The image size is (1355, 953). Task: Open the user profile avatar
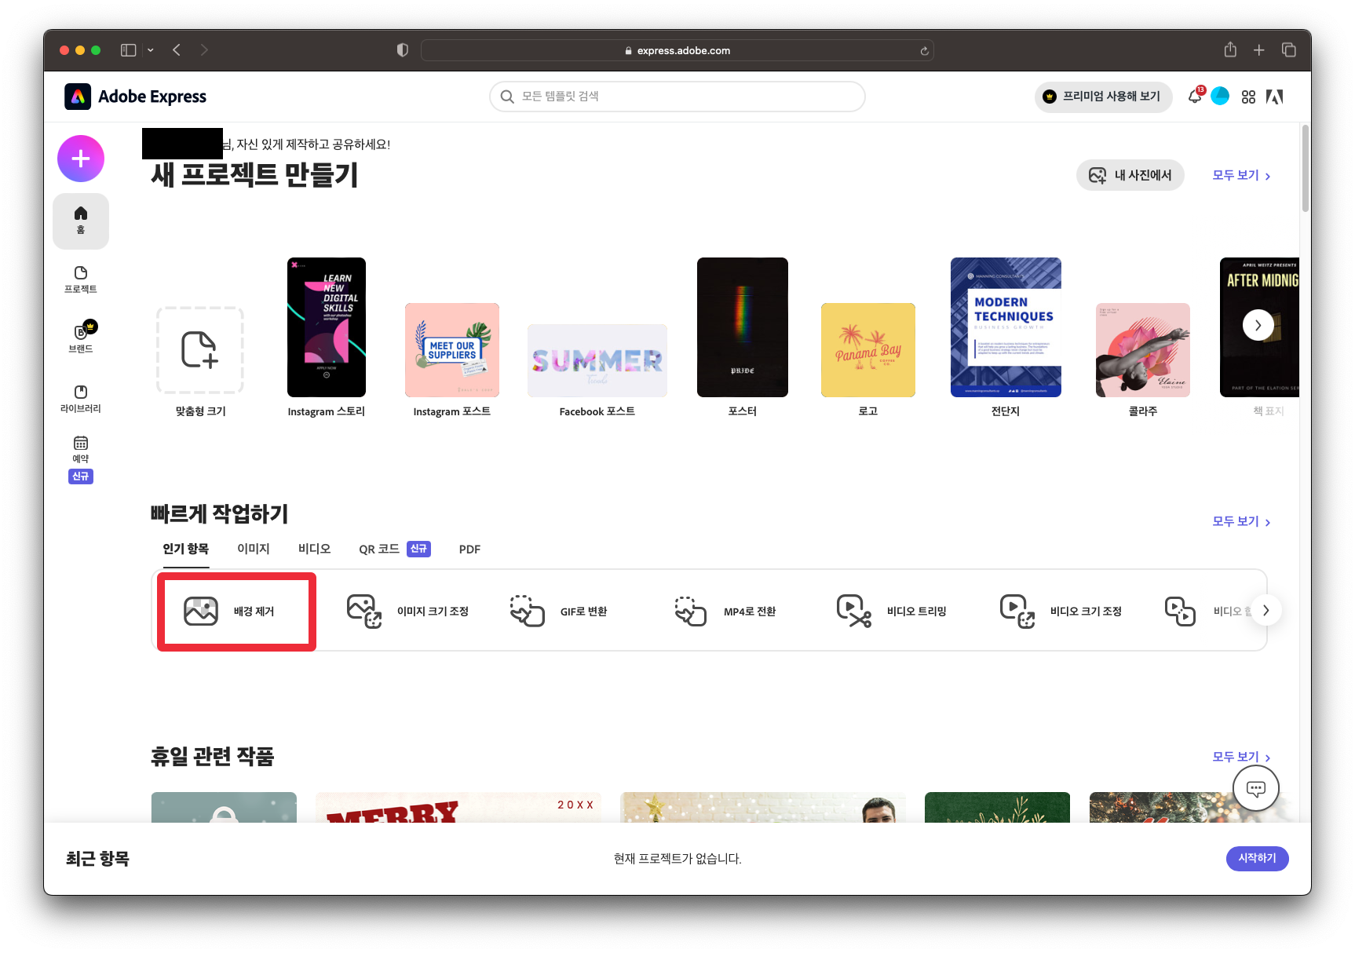pyautogui.click(x=1220, y=96)
